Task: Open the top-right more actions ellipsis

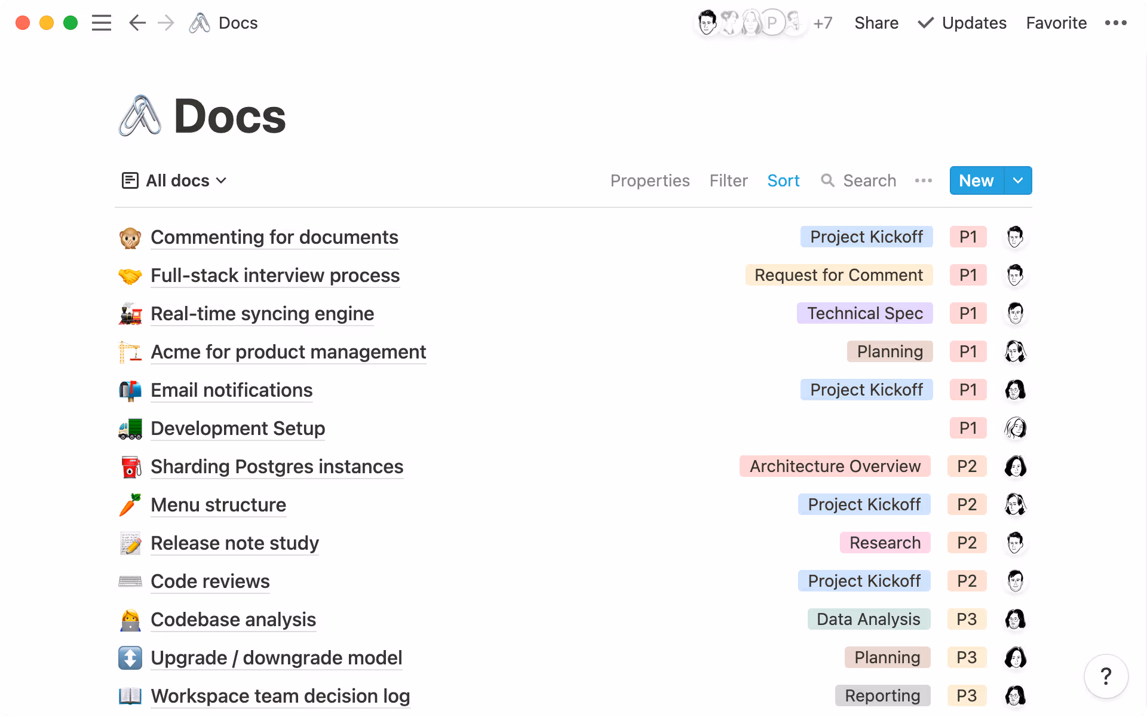Action: click(1116, 23)
